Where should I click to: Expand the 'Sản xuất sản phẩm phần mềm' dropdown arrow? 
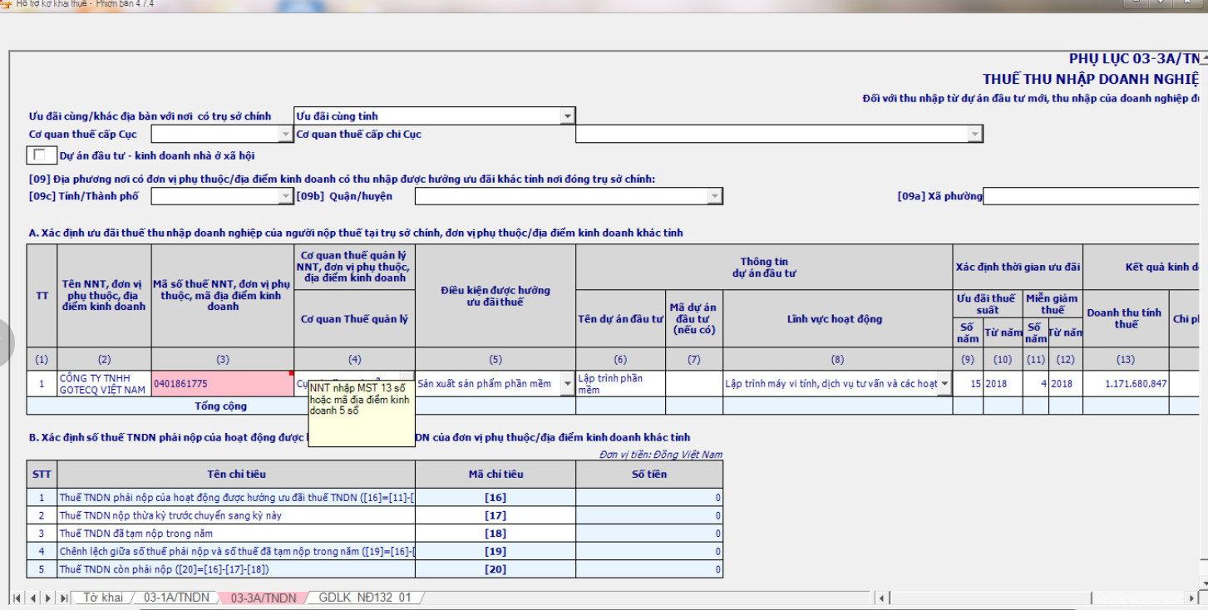(x=568, y=384)
